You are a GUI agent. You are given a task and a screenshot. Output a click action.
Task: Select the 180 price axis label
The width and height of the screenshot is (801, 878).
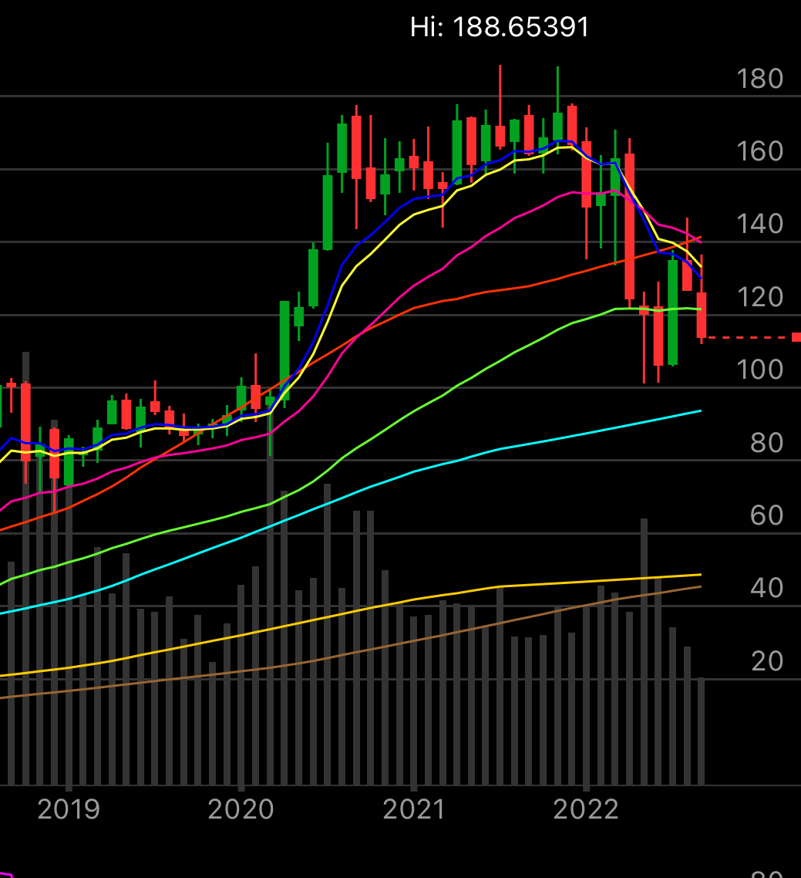coord(759,79)
